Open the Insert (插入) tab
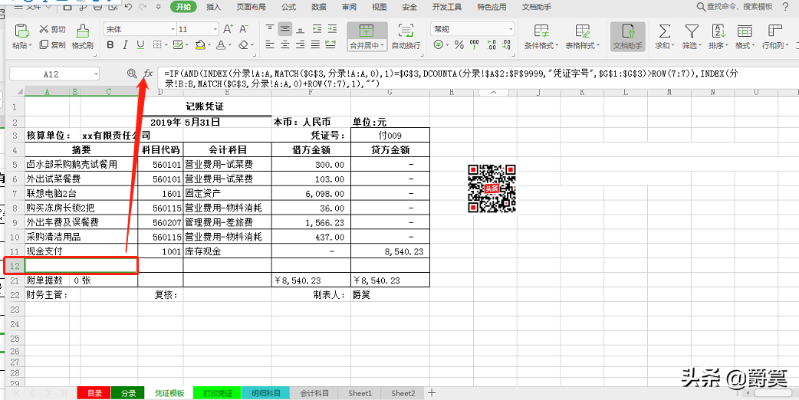 tap(213, 7)
